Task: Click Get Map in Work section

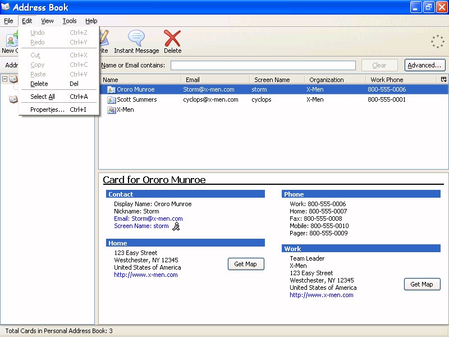Action: 422,284
